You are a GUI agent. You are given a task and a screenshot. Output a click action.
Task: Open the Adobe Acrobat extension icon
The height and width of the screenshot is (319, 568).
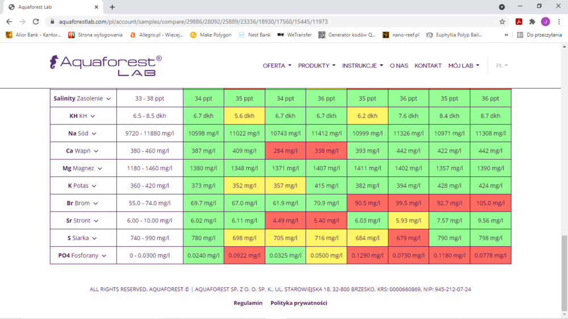pos(519,22)
